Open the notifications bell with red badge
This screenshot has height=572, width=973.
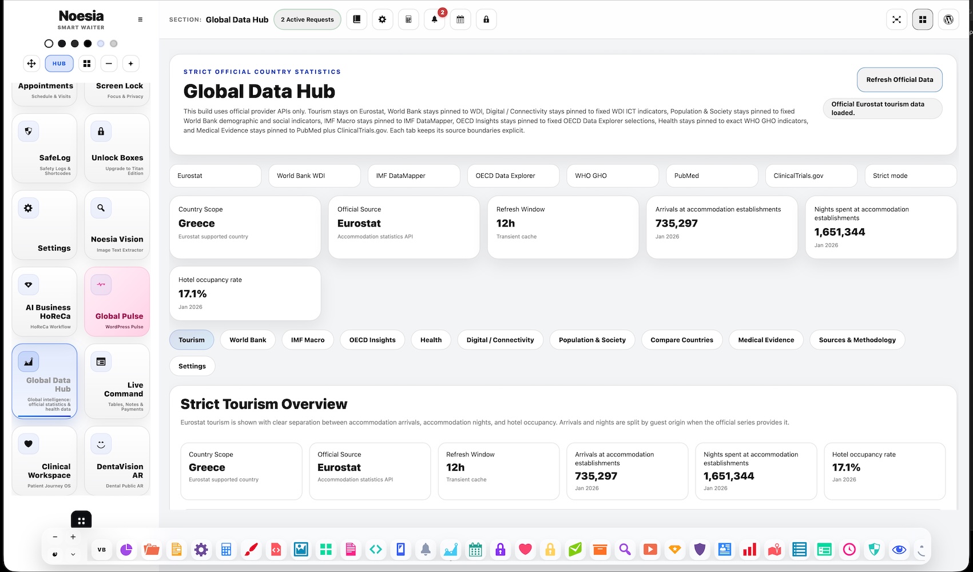(434, 19)
